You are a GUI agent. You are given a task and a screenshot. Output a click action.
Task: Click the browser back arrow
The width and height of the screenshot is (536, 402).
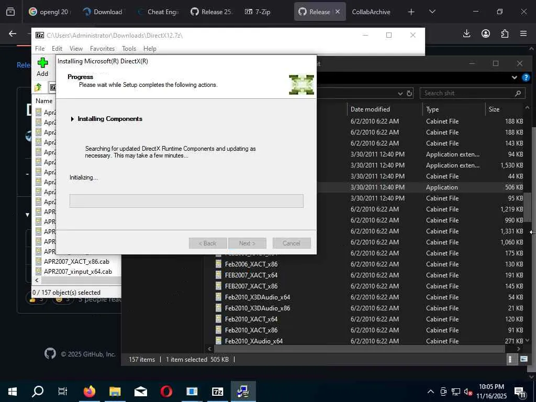(13, 33)
